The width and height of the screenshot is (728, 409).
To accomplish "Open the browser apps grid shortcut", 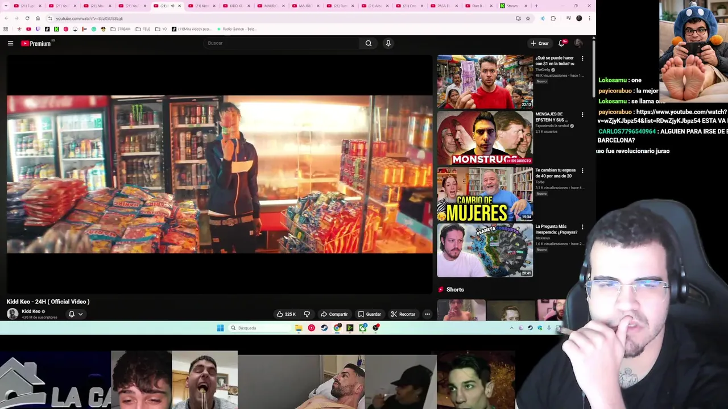I will [6, 29].
